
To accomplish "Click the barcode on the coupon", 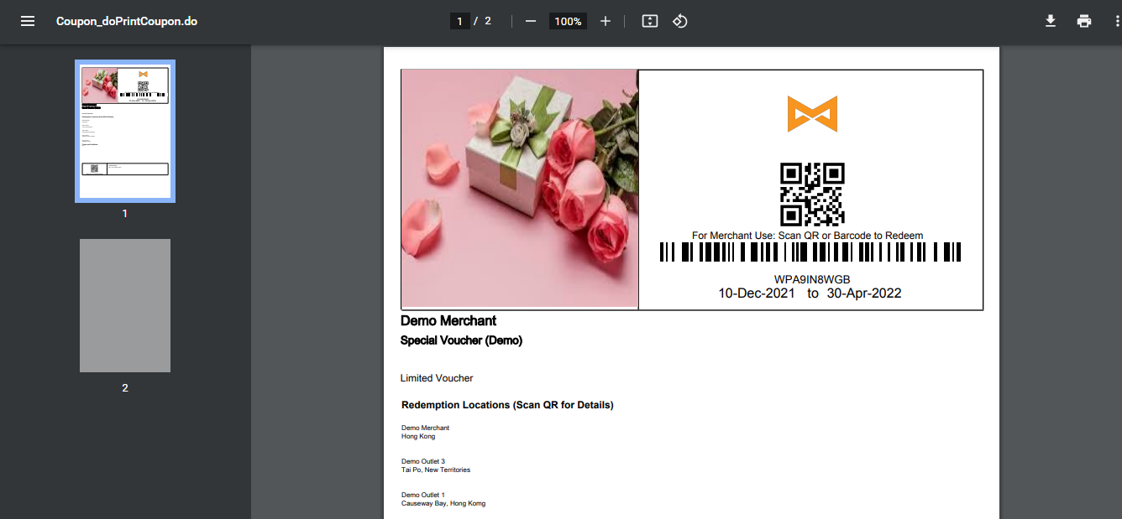I will pos(810,252).
